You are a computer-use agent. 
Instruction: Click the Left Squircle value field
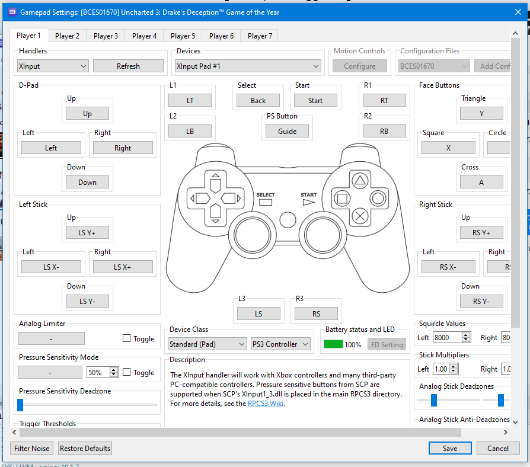[x=446, y=338]
